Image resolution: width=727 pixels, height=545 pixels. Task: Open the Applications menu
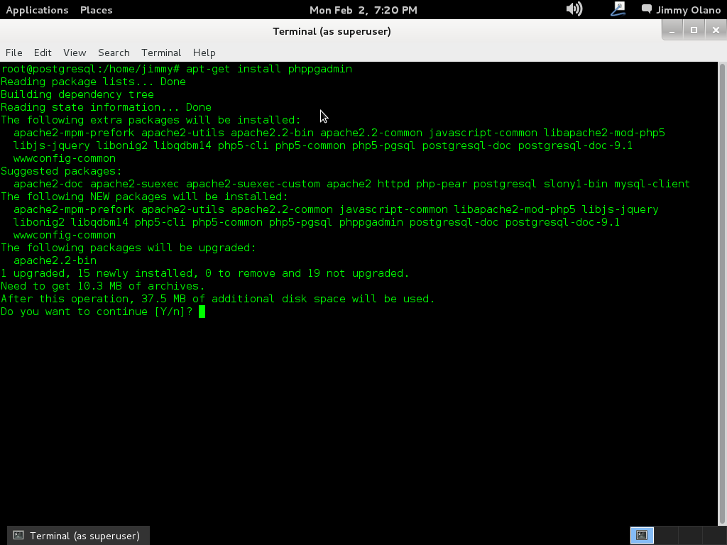point(37,10)
